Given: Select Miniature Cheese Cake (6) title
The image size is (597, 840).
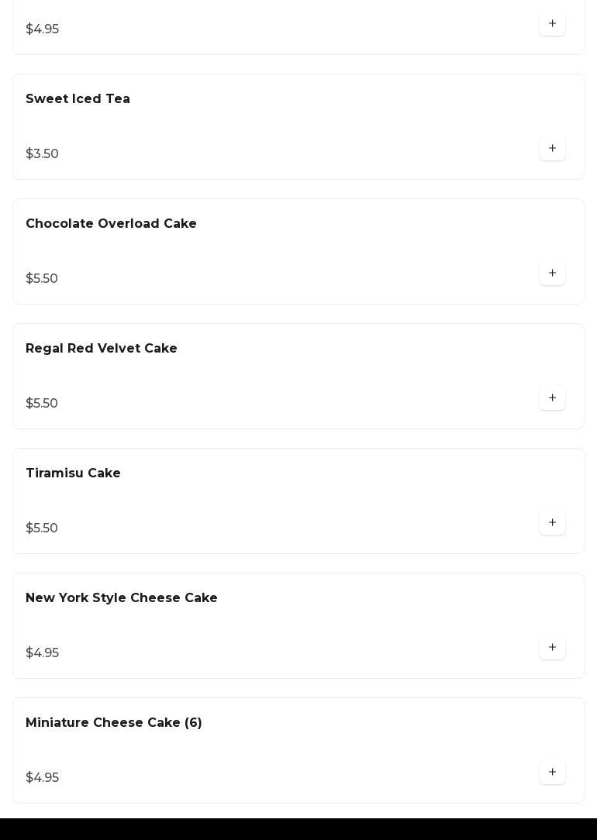Looking at the screenshot, I should pyautogui.click(x=114, y=723).
